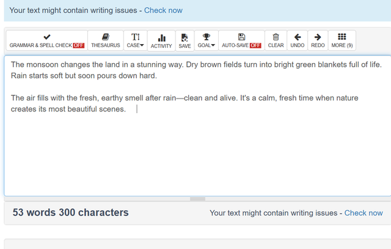The height and width of the screenshot is (249, 391).
Task: Expand the Goal dropdown
Action: (x=206, y=41)
